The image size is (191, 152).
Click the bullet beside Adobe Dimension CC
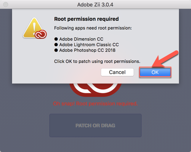[56, 39]
